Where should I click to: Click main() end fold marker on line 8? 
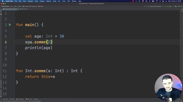pos(15,54)
